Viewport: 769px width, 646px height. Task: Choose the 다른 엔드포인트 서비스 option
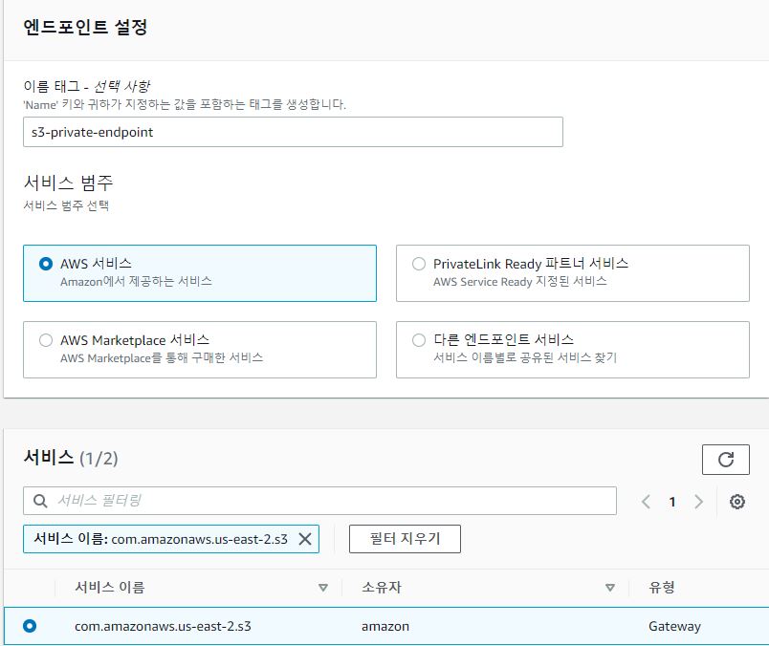419,340
